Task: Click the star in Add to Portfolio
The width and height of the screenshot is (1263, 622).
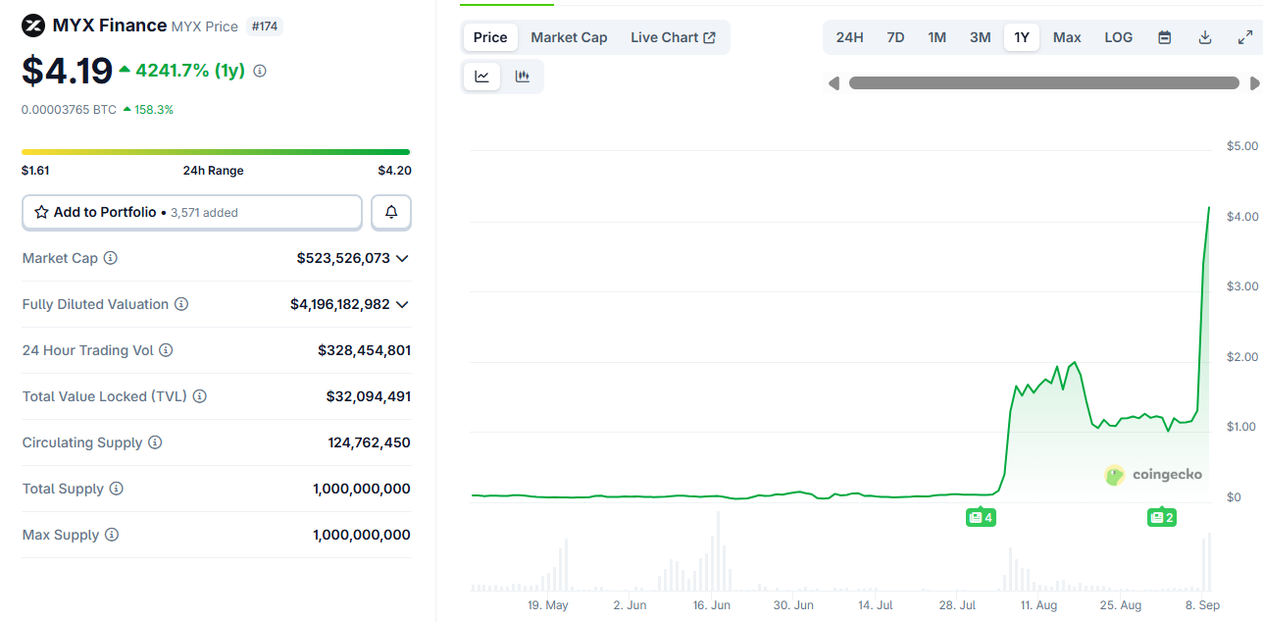Action: [x=41, y=211]
